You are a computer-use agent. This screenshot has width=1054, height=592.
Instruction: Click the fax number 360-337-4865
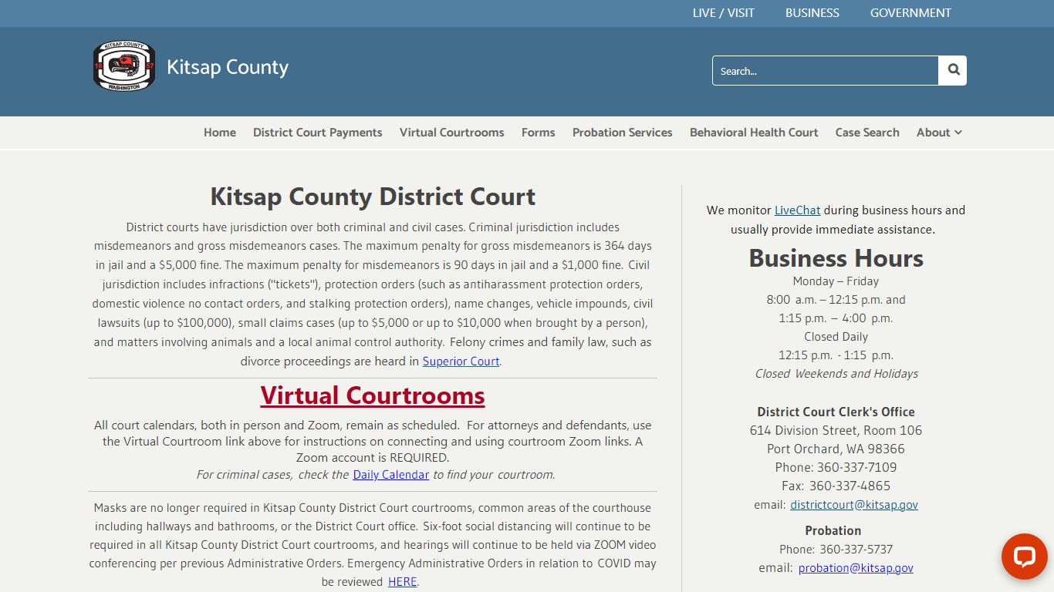coord(850,486)
